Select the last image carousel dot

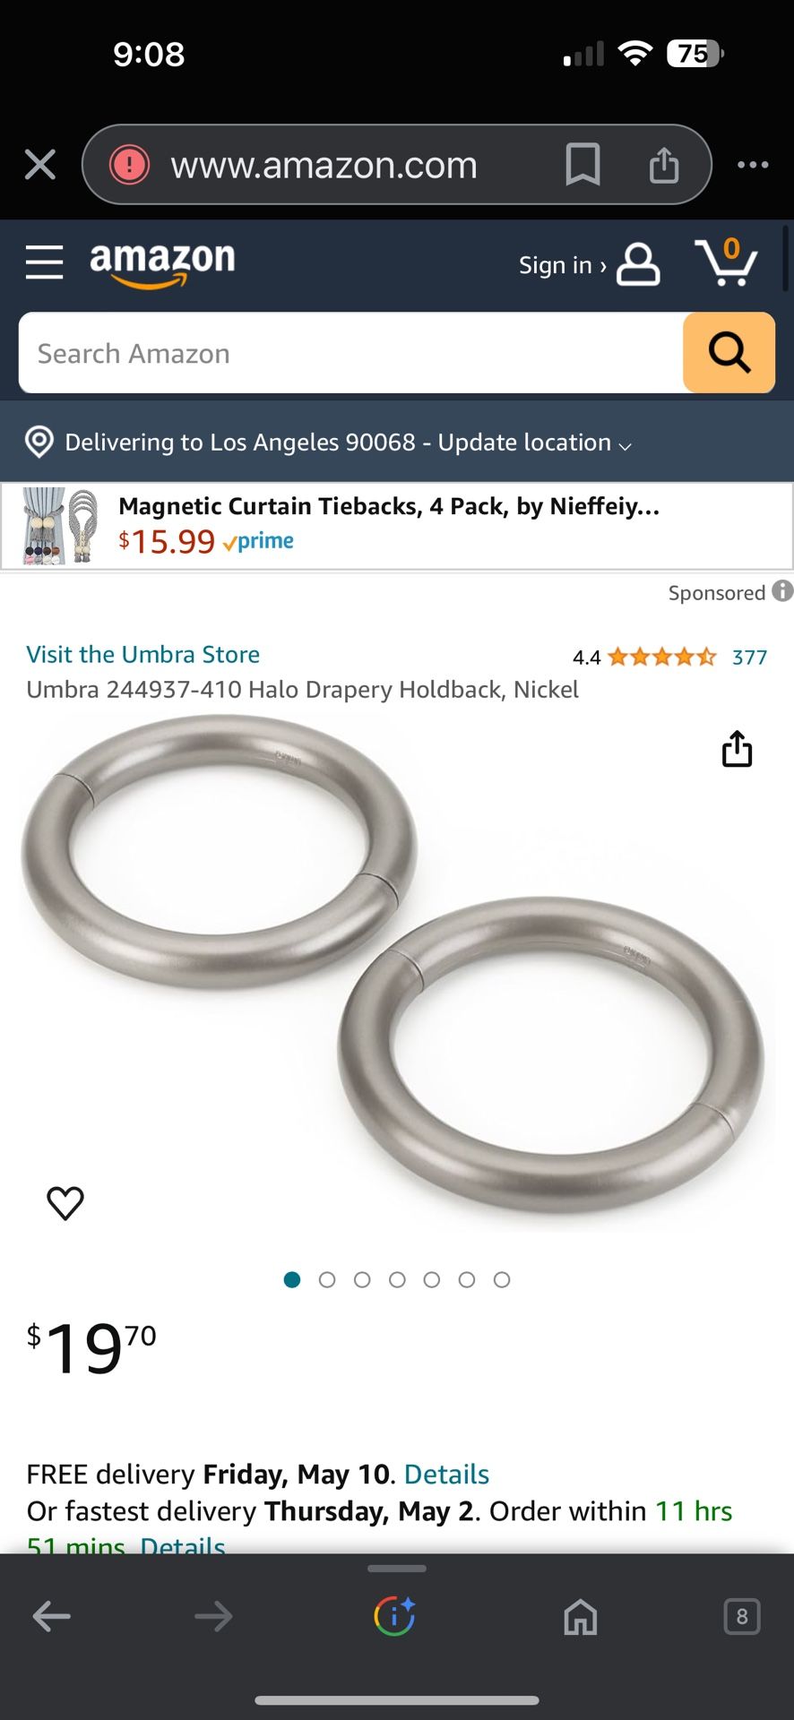502,1279
